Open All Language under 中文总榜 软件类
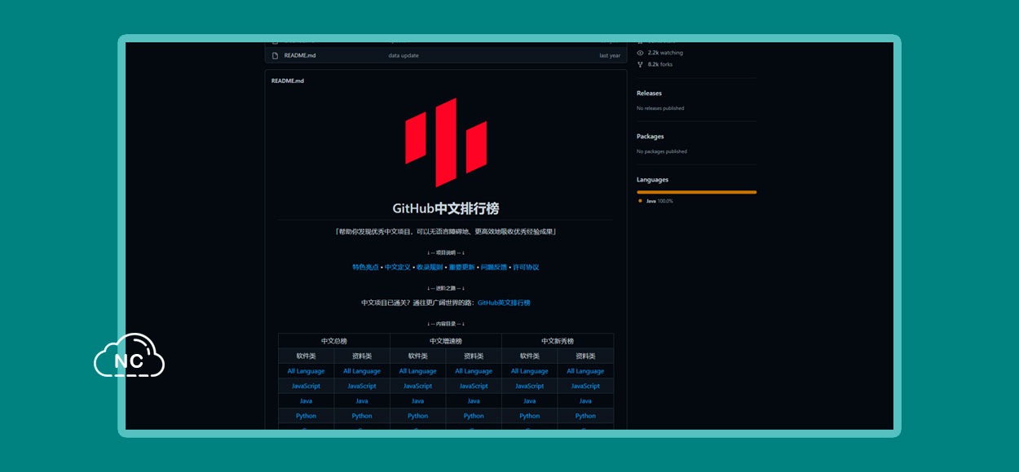Viewport: 1019px width, 472px height. click(306, 371)
